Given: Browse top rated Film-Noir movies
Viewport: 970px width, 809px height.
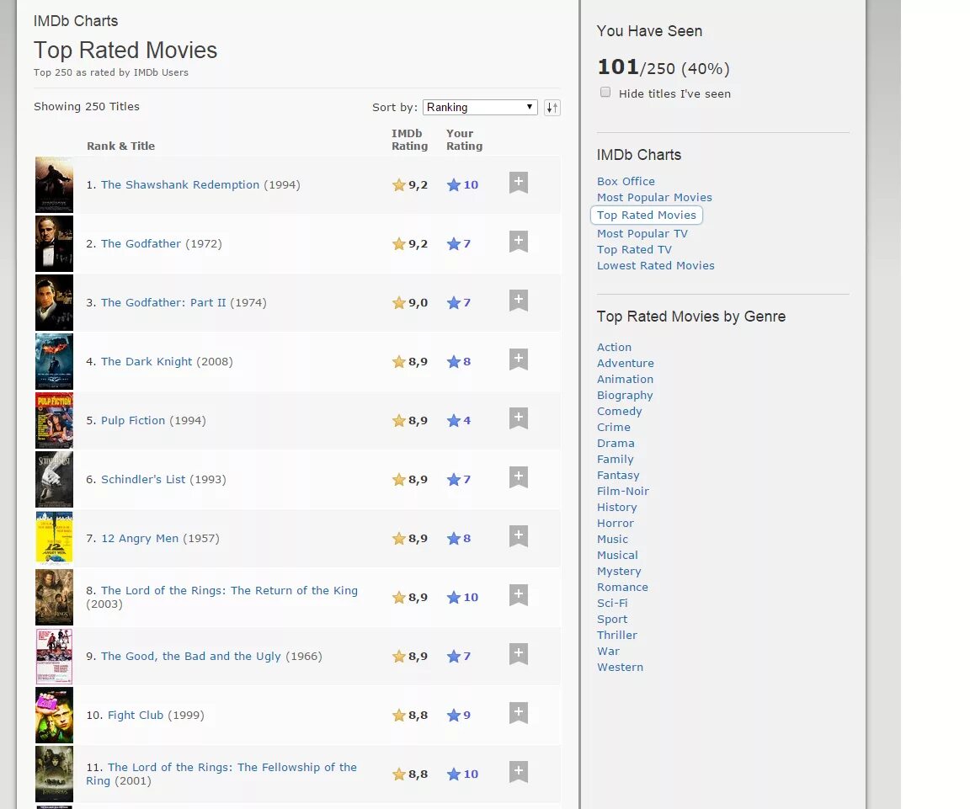Looking at the screenshot, I should pyautogui.click(x=623, y=491).
